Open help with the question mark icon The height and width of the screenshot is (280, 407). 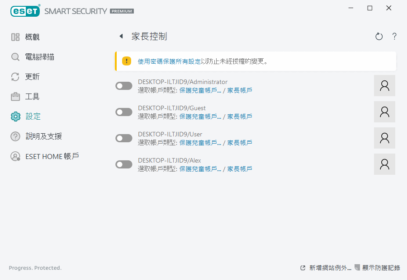click(x=394, y=37)
